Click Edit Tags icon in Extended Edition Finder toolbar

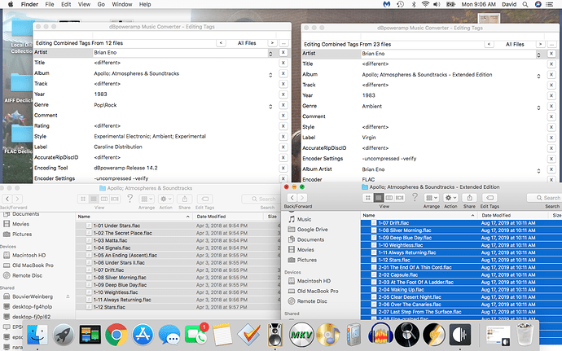pos(490,198)
